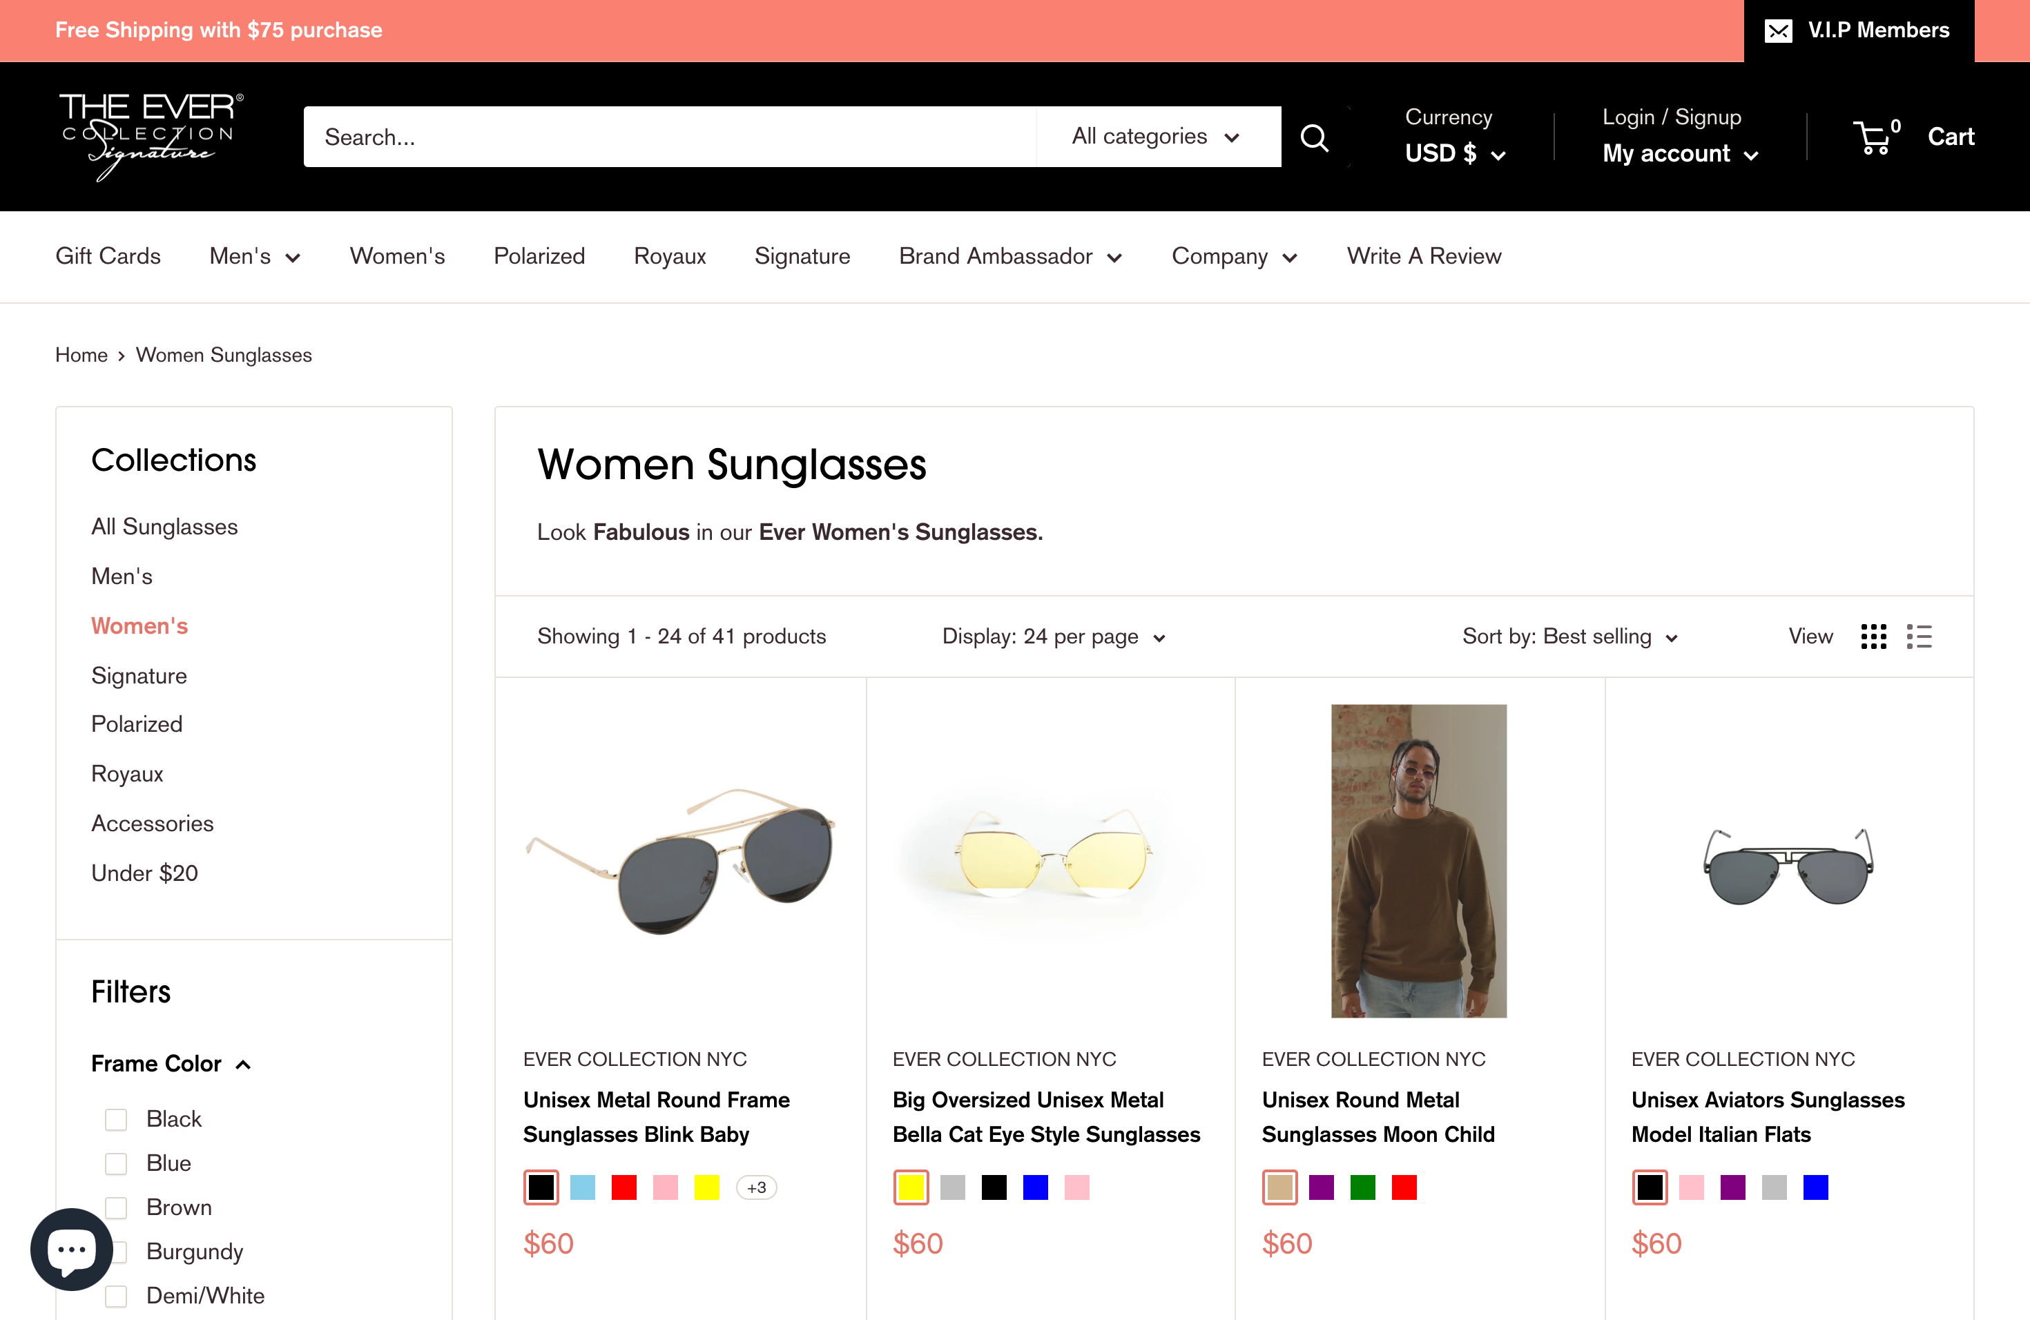Enable the Black frame color filter
The image size is (2030, 1320).
click(x=116, y=1119)
